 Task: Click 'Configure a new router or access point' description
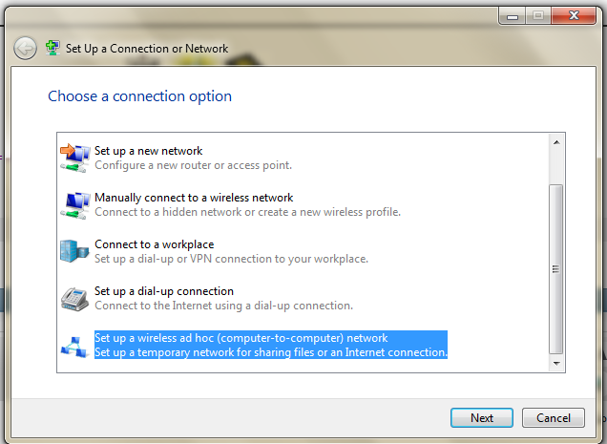[x=193, y=165]
